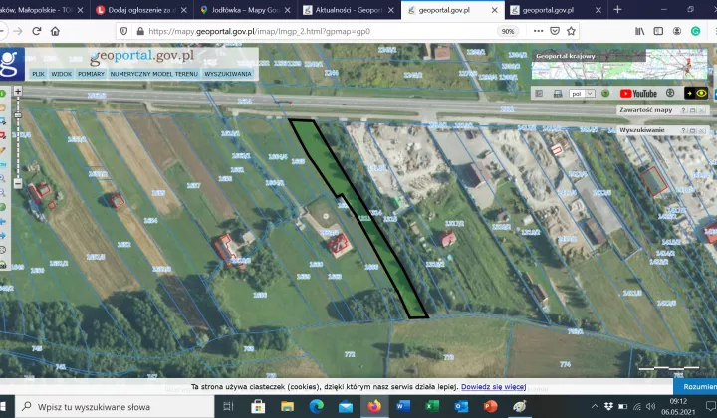
Task: Open the NUMERYCZNY MODEL TERENU menu
Action: point(154,74)
